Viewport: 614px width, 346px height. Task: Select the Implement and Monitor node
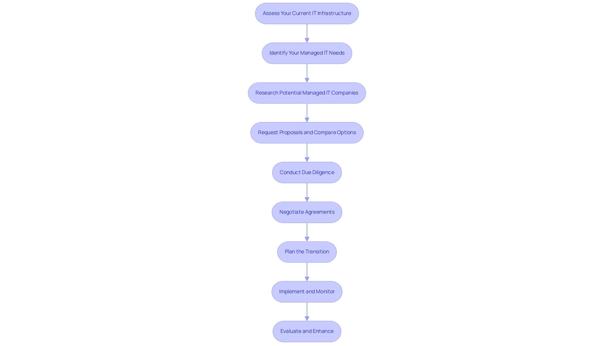307,291
